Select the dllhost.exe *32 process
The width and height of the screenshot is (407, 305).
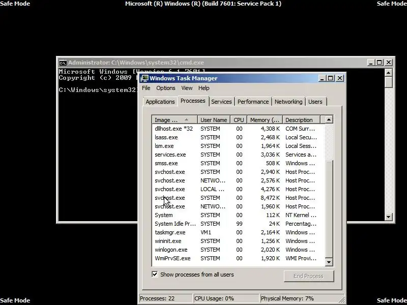pyautogui.click(x=238, y=129)
